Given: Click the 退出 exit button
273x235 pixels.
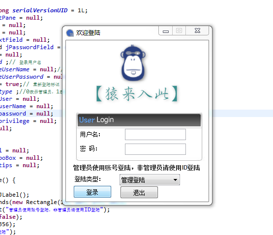Looking at the screenshot, I should point(139,192).
